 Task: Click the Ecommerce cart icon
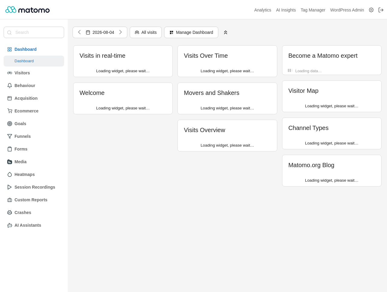coord(10,111)
